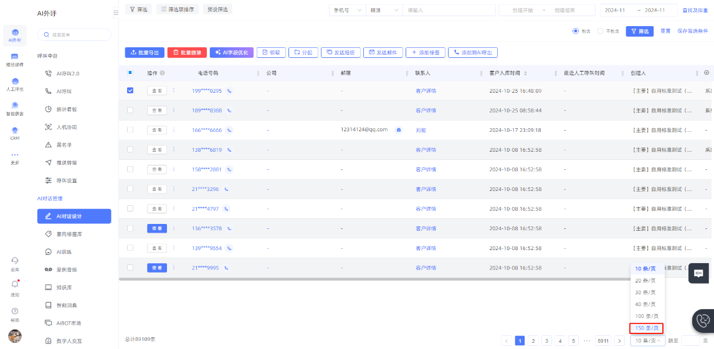Click the 跳至 page number input box

coord(690,341)
